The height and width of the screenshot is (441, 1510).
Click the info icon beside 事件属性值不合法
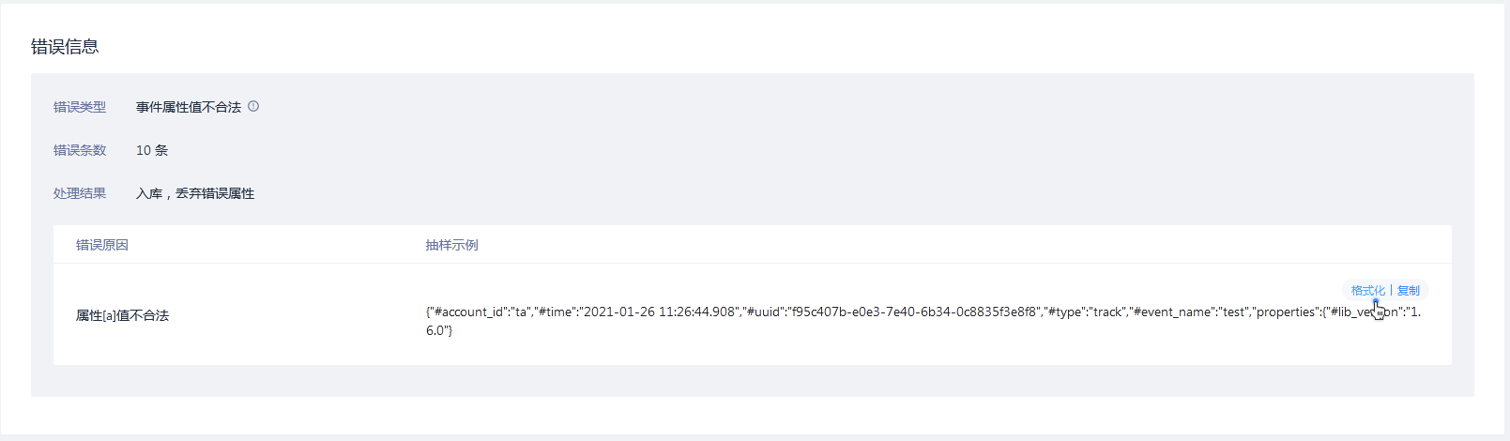click(253, 107)
